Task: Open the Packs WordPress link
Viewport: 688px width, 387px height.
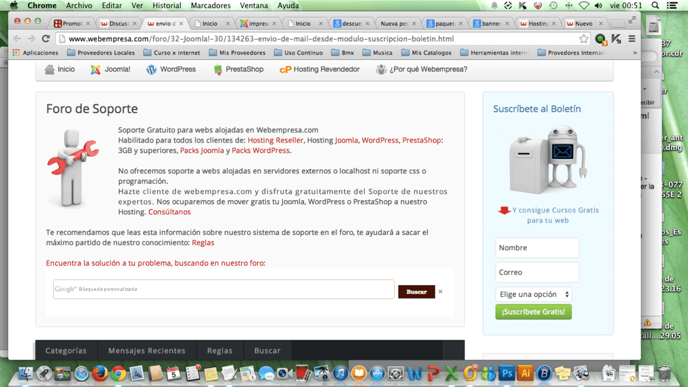Action: click(261, 150)
